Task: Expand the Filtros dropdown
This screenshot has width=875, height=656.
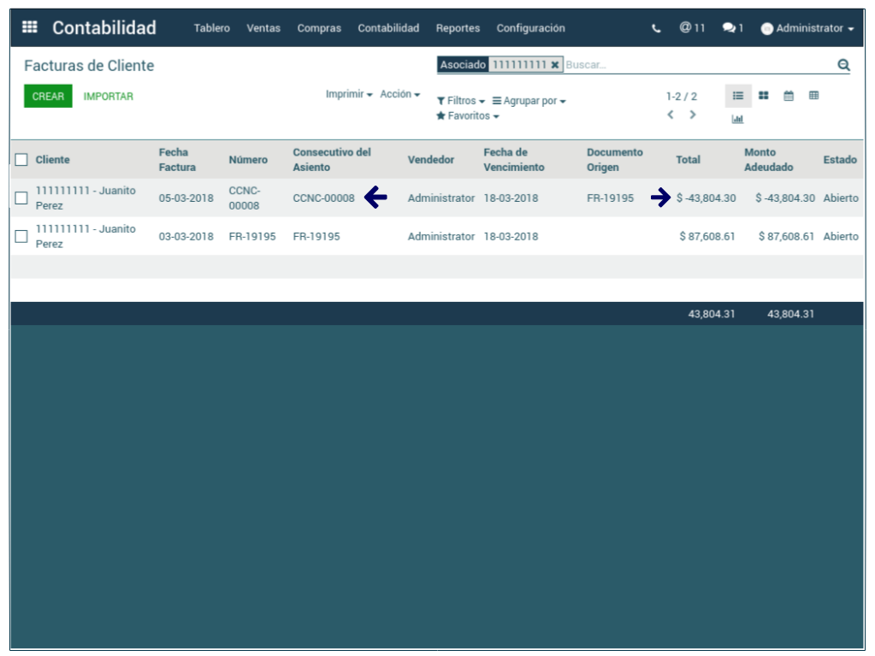Action: (x=461, y=101)
